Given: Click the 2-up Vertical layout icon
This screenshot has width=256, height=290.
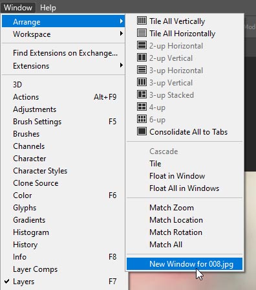Looking at the screenshot, I should click(x=142, y=58).
